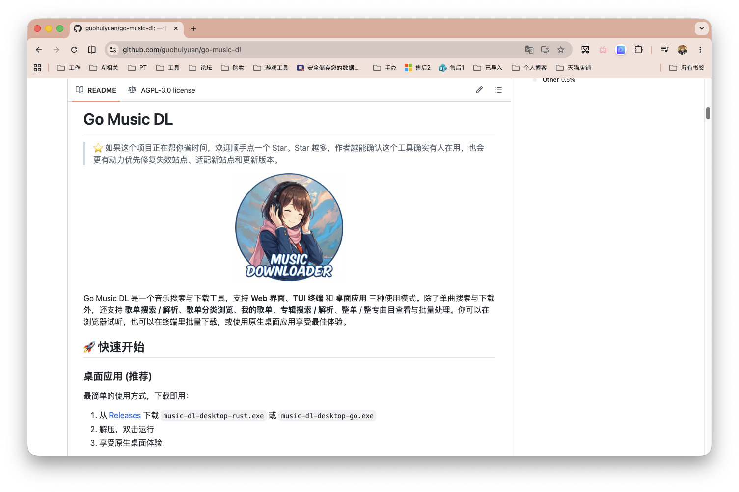Viewport: 739px width, 492px height.
Task: Click the Translate page icon
Action: pyautogui.click(x=529, y=50)
